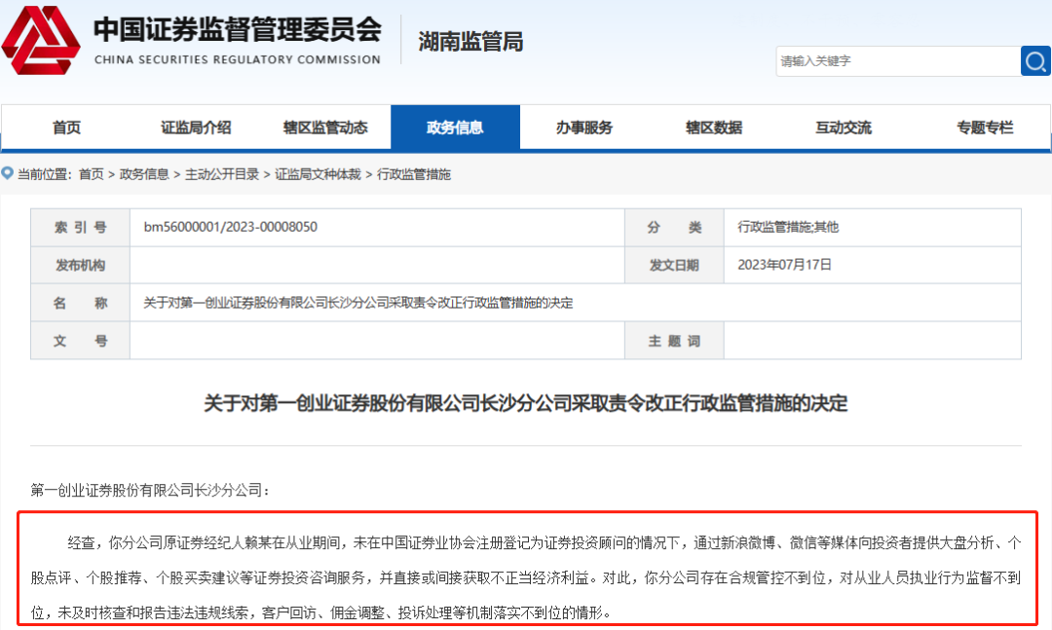This screenshot has width=1052, height=630.
Task: Click the location pin icon beside 当前位置
Action: coord(8,173)
